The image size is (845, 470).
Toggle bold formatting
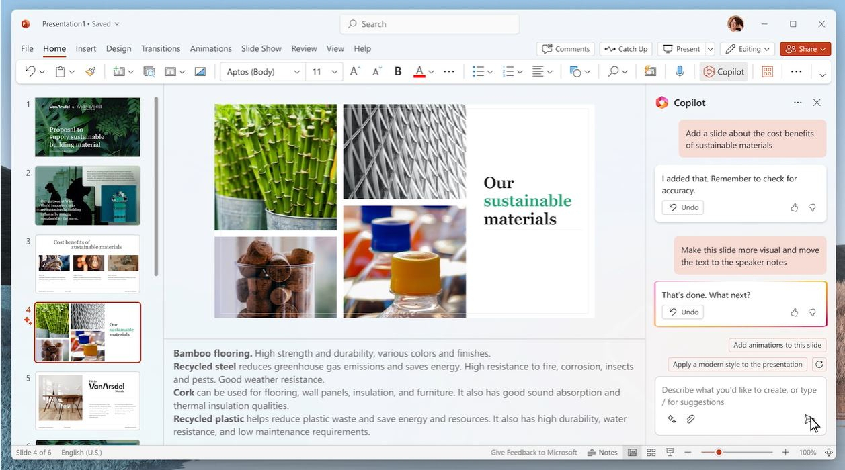398,71
